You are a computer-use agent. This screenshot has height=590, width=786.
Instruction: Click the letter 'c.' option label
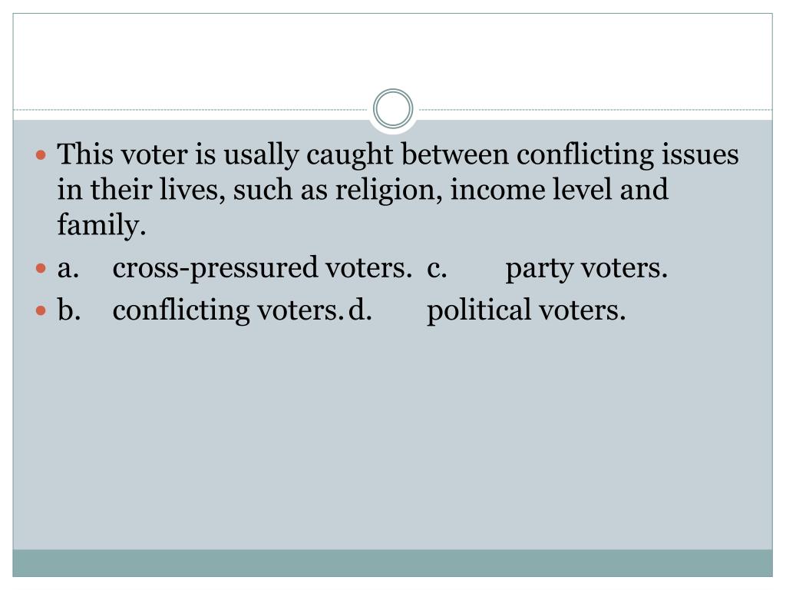pyautogui.click(x=437, y=270)
